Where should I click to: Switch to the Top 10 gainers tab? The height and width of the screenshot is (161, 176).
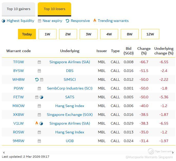tap(18, 9)
